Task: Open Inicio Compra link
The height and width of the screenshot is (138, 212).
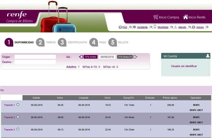Action: (169, 17)
